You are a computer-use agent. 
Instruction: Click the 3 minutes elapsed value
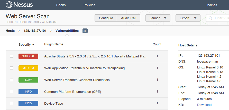(x=204, y=99)
